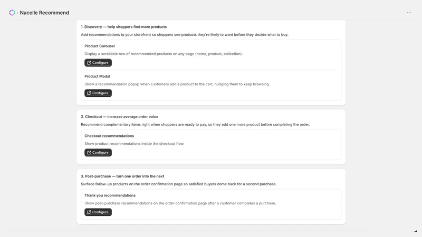422x237 pixels.
Task: Click the Nacelle circular logo icon
Action: click(x=12, y=13)
